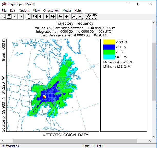
Task: Click the vertical scrollbar thumb
Action: pos(154,71)
